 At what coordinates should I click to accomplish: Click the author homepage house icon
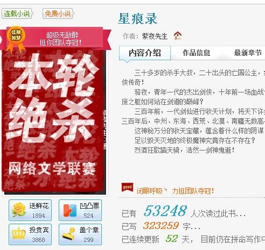coord(178,35)
